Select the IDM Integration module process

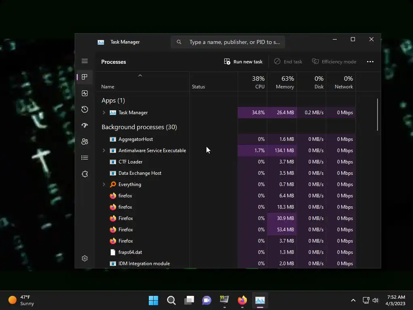coord(225,263)
